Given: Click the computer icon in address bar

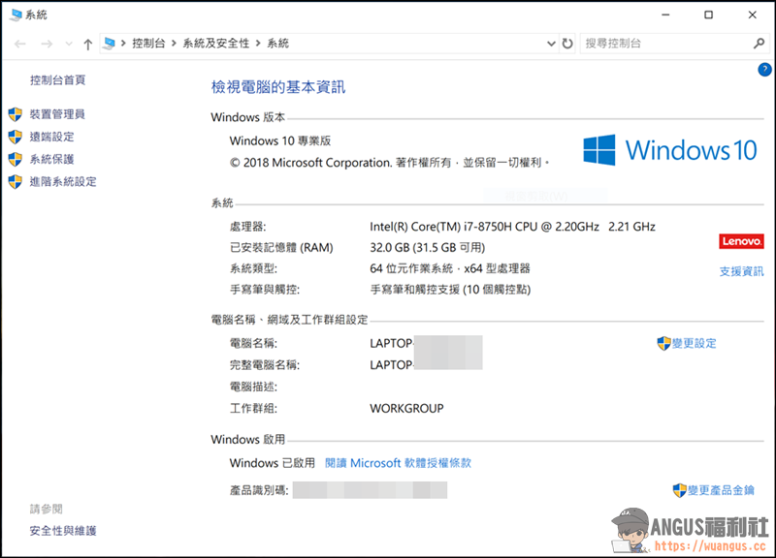Looking at the screenshot, I should (x=110, y=44).
